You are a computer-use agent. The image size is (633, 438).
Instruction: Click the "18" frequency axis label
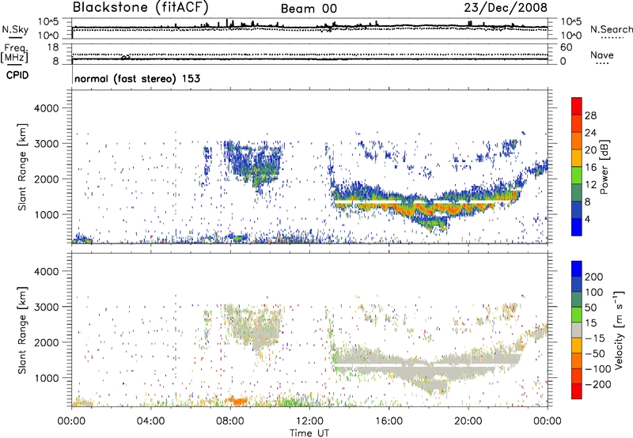(53, 47)
